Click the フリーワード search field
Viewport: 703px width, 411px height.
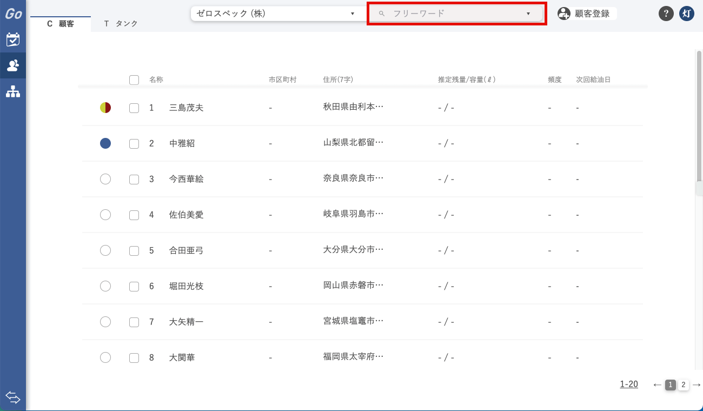coord(457,14)
